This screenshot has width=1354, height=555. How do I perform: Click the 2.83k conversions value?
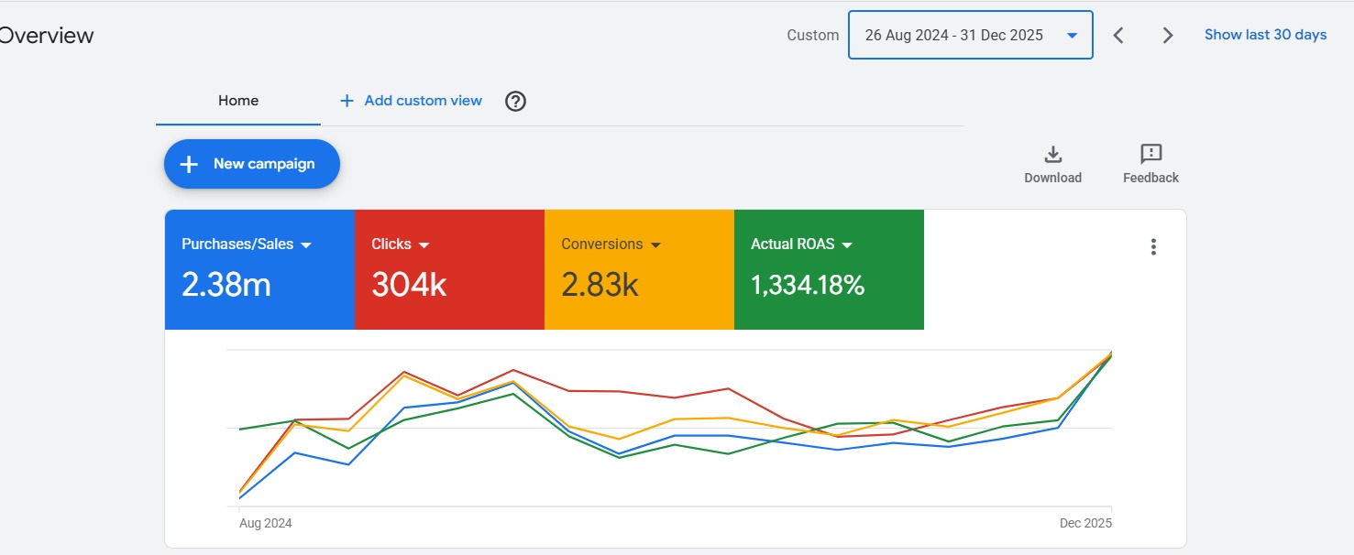(600, 286)
